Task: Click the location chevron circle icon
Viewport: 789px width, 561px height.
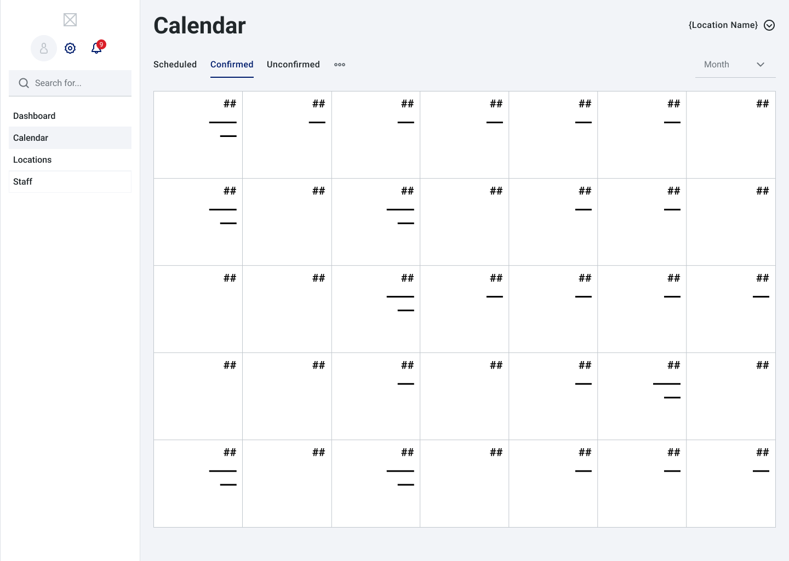Action: [x=769, y=25]
